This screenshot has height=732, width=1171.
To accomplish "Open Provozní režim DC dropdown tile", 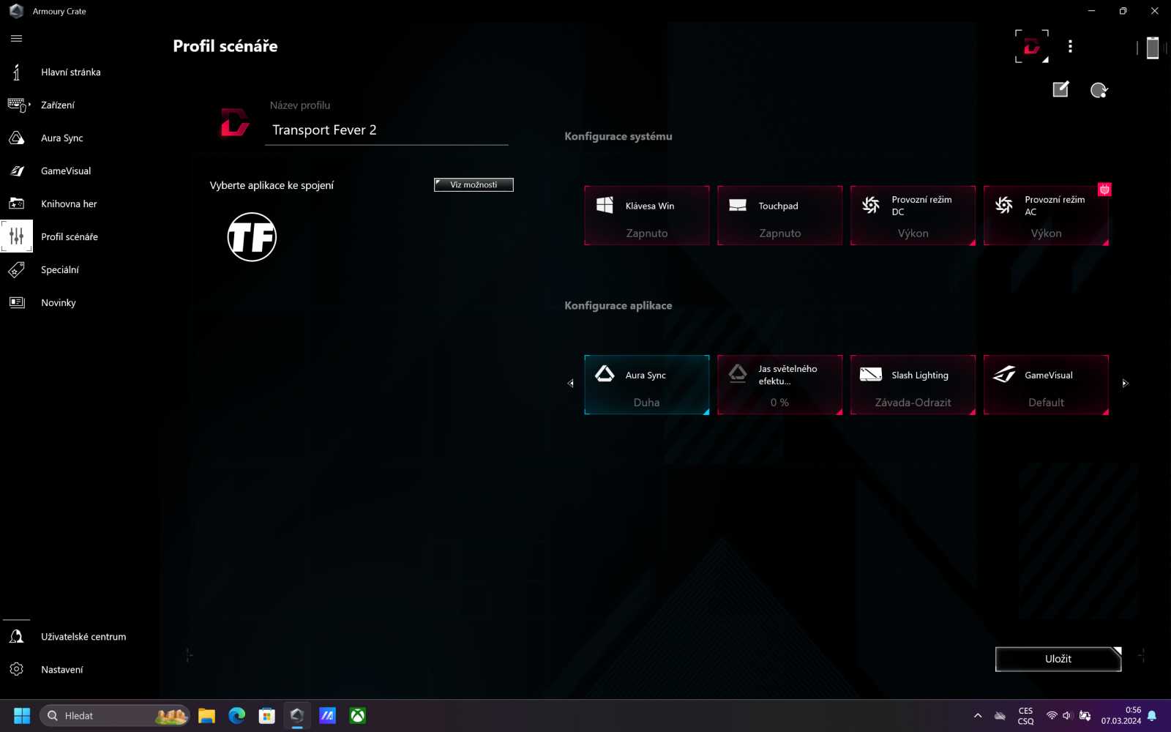I will [913, 215].
